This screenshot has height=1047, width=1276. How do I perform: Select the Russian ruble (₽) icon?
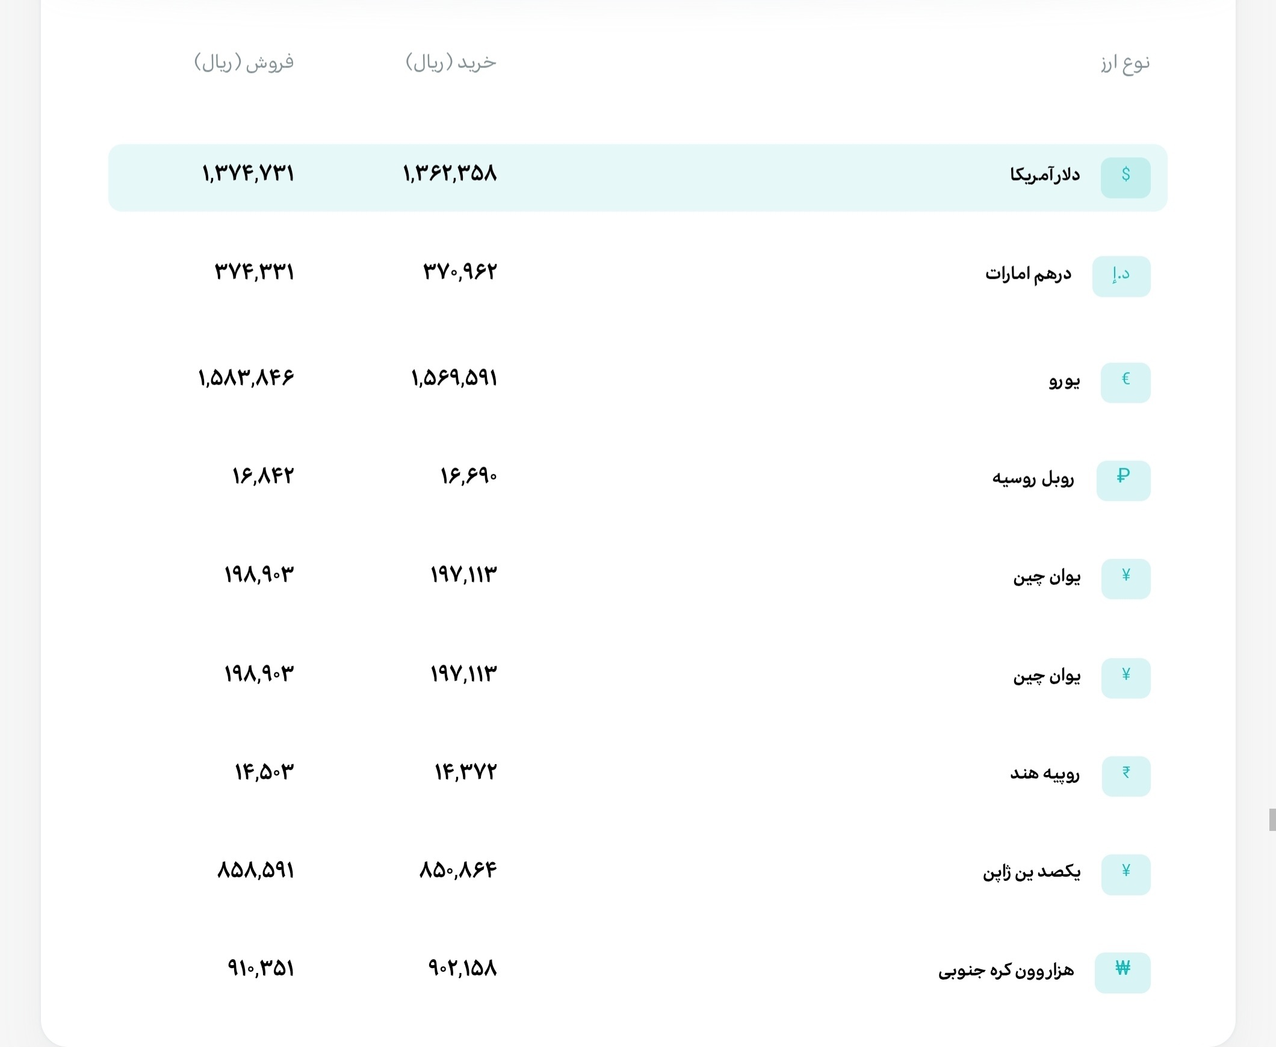[1124, 480]
